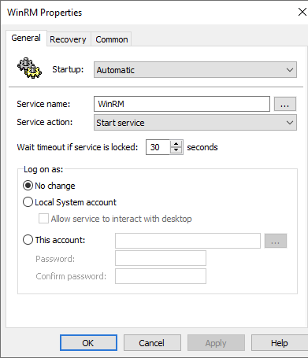Increase the wait timeout with up arrow
This screenshot has width=308, height=358.
(176, 144)
